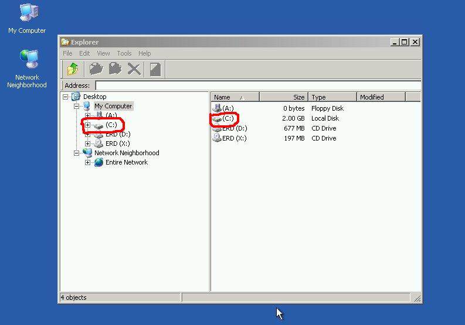Expand the (A:) drive node
The height and width of the screenshot is (325, 465).
pos(87,115)
